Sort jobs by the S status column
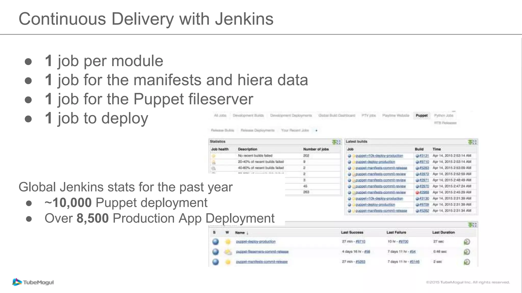522x293 pixels. tap(214, 232)
